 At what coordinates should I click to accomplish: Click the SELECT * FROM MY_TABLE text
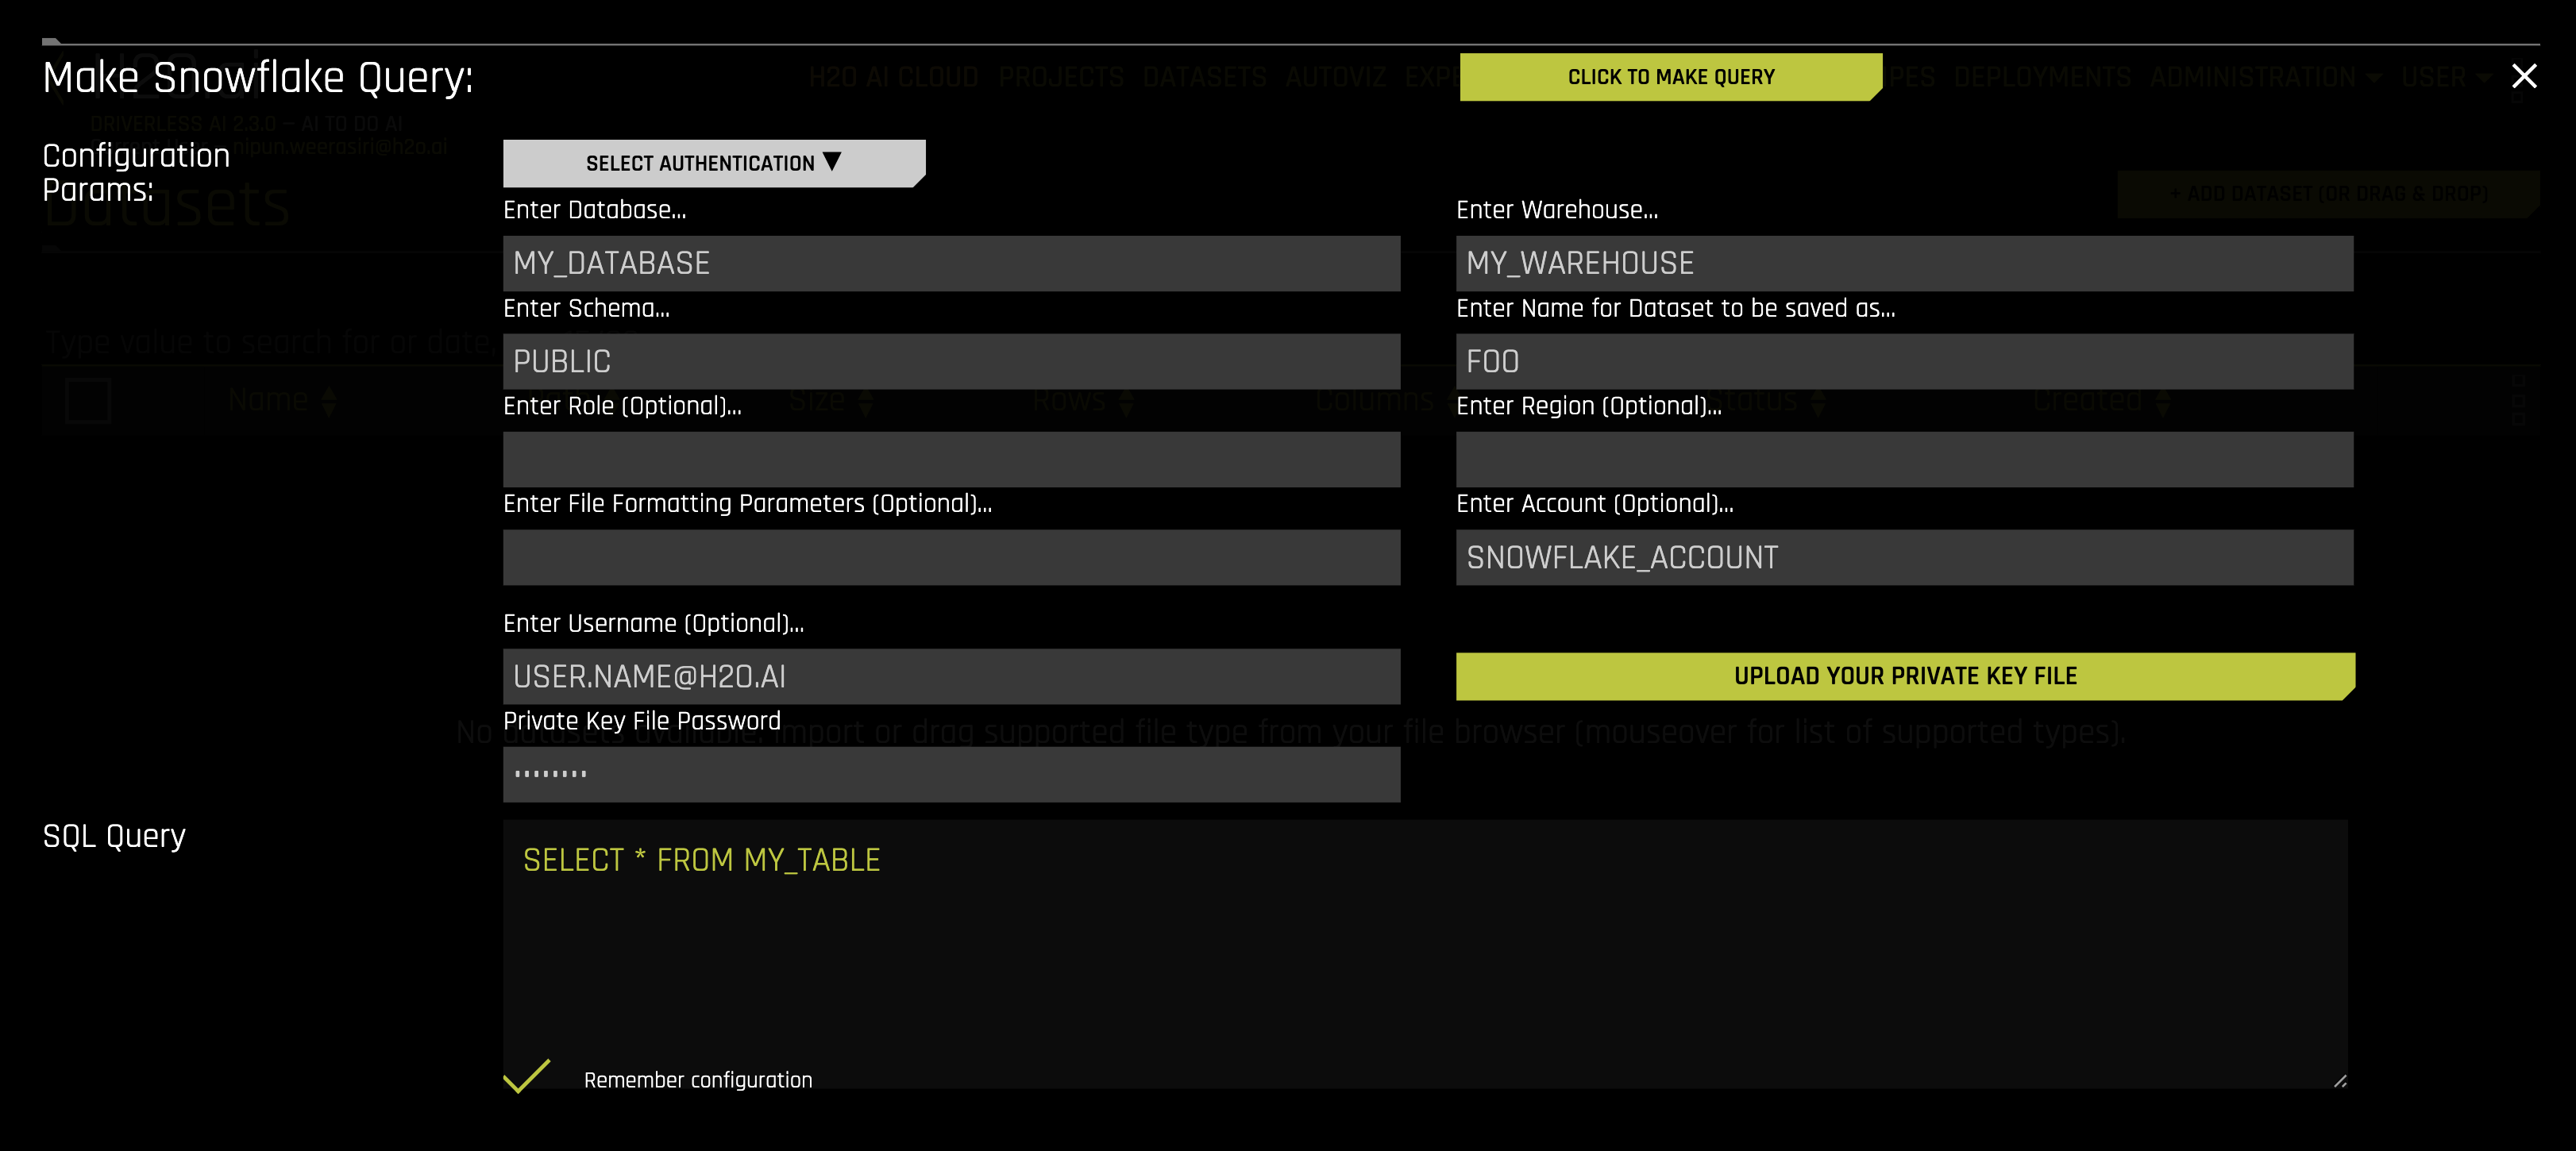click(x=701, y=860)
